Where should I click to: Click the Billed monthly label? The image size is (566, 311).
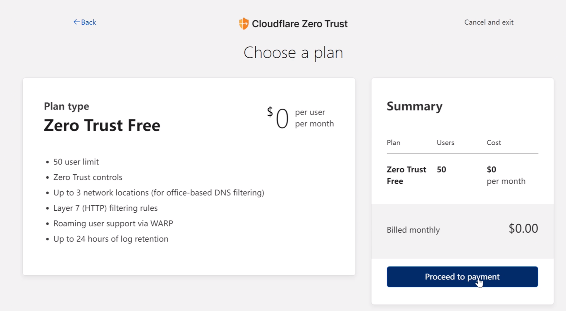coord(413,230)
